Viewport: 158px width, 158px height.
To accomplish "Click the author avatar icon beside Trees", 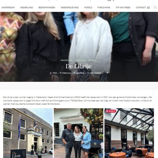I will point(50,73).
